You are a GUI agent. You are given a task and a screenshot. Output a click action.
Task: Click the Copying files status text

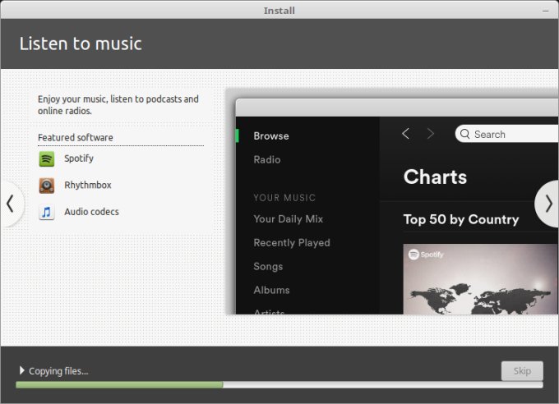[x=58, y=371]
